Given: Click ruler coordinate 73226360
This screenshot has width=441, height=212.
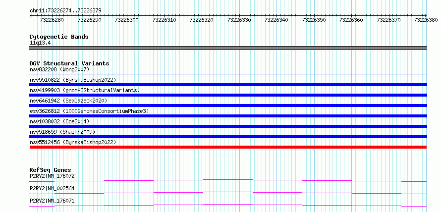Looking at the screenshot, I should click(351, 20).
